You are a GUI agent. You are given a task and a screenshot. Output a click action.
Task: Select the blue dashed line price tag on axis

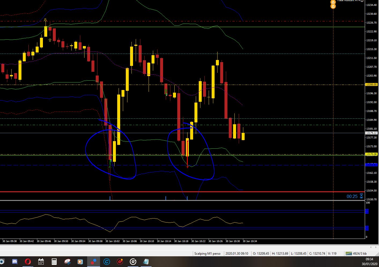371,165
